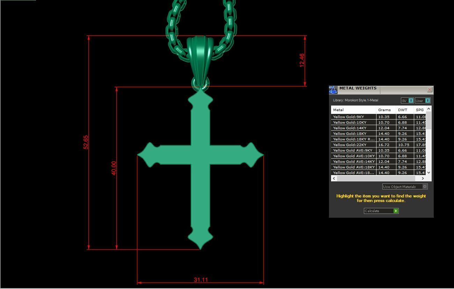Click the 7.74 DWT cell in Yellow Gold:14KY row

point(405,128)
